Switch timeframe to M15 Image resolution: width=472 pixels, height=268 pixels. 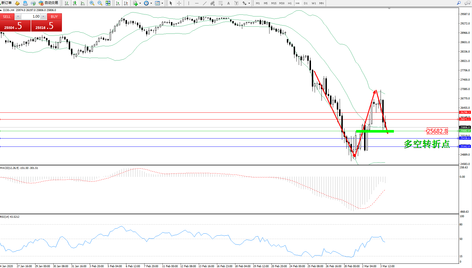[273, 3]
